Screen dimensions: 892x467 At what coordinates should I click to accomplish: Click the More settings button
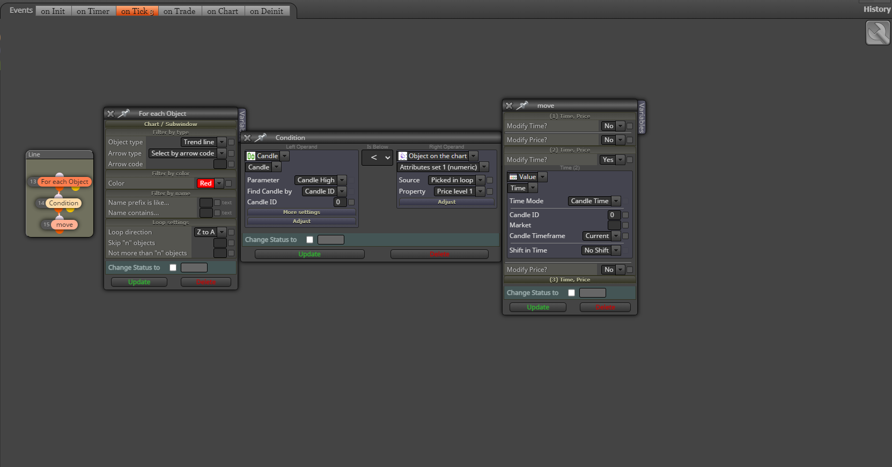(x=301, y=212)
